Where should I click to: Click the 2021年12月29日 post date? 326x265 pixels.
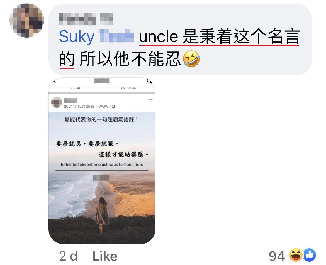pyautogui.click(x=79, y=107)
